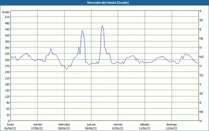
Task: Click the lowest dip of the wind direction curve
Action: click(67, 69)
